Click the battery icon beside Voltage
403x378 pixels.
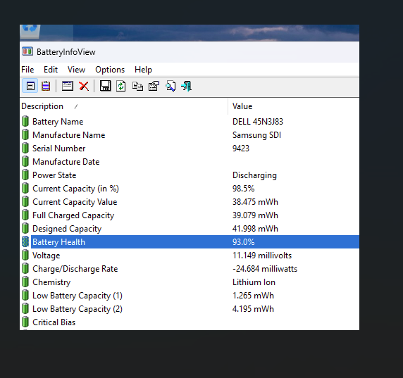(25, 255)
